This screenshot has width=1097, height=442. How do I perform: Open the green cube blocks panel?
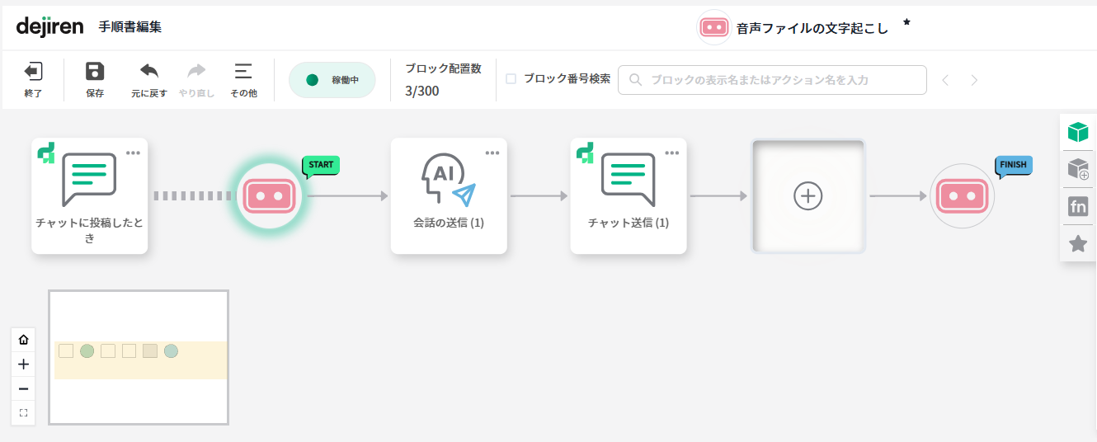point(1078,132)
